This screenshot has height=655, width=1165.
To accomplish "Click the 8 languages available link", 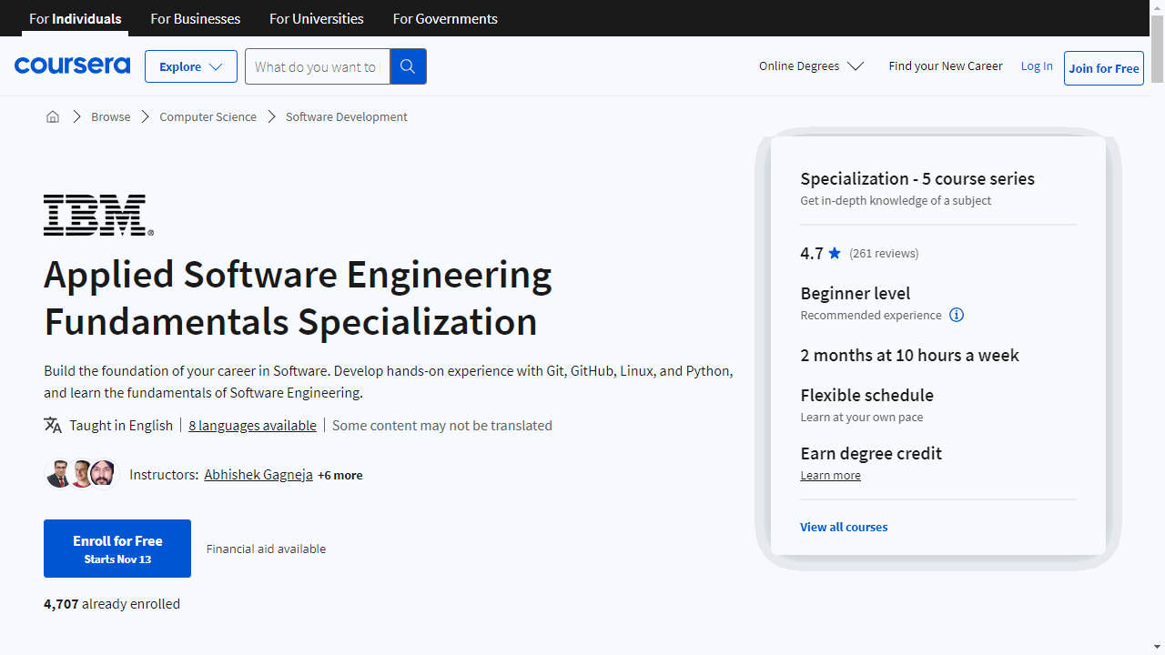I will point(253,425).
